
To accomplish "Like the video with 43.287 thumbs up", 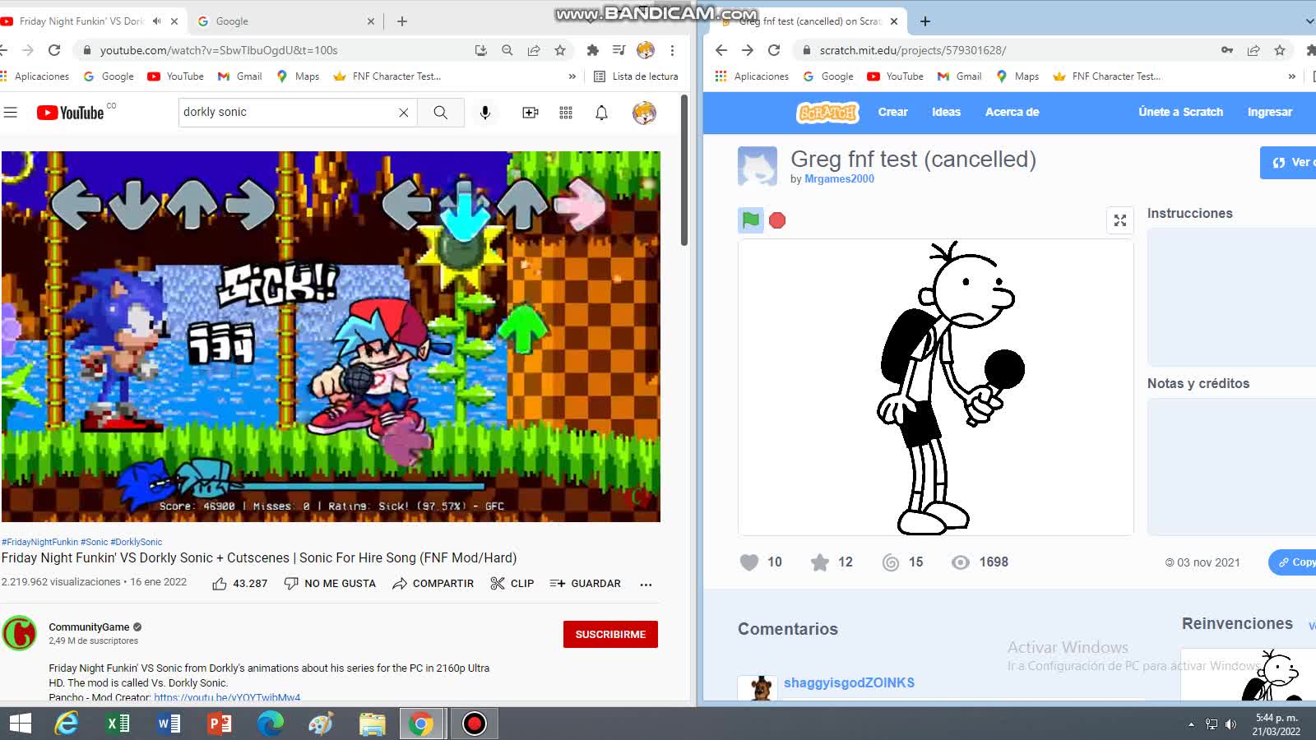I will pos(239,584).
